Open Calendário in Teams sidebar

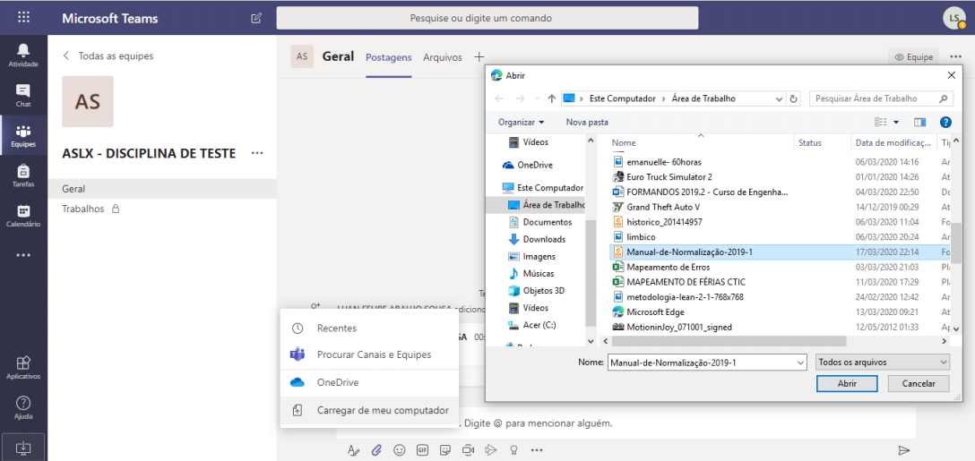coord(23,216)
